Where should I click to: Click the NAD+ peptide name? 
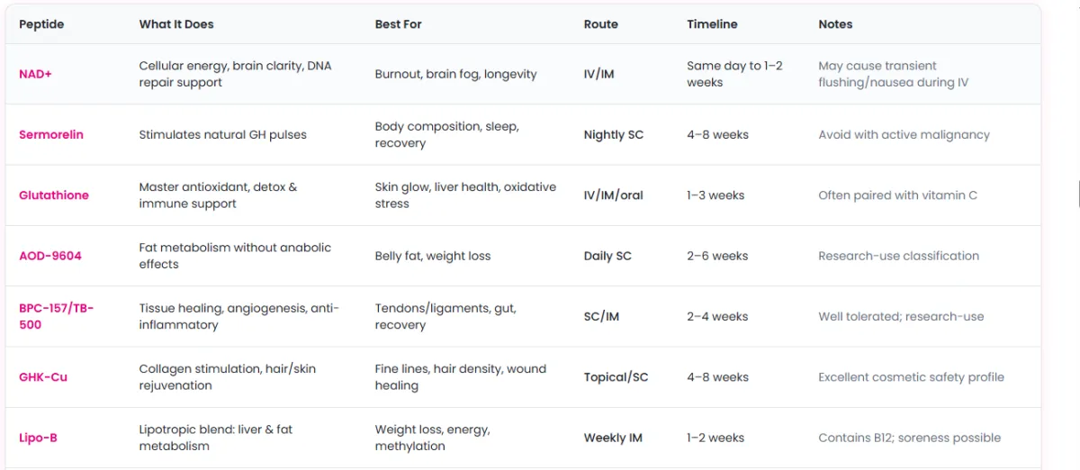point(35,74)
